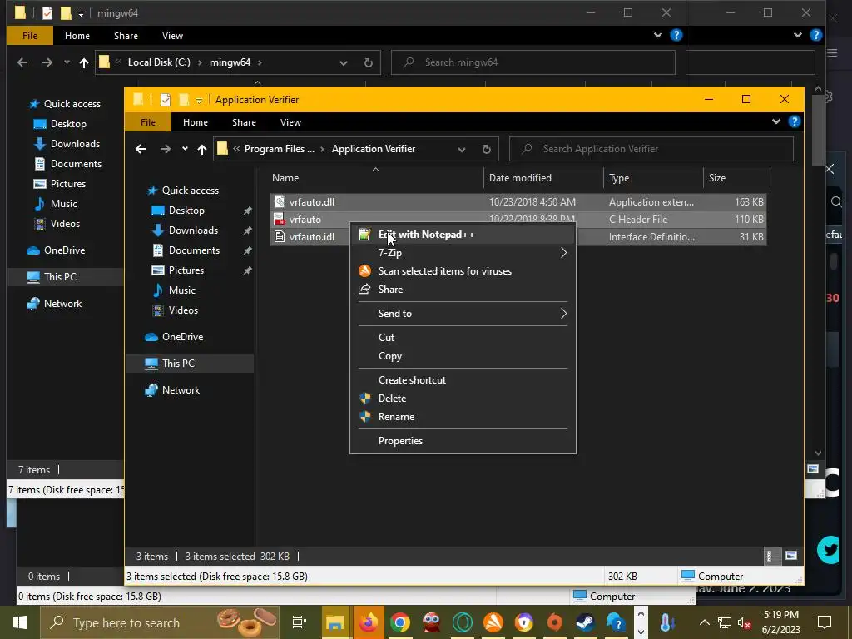Open File Explorer from the taskbar
The width and height of the screenshot is (852, 639).
tap(334, 622)
